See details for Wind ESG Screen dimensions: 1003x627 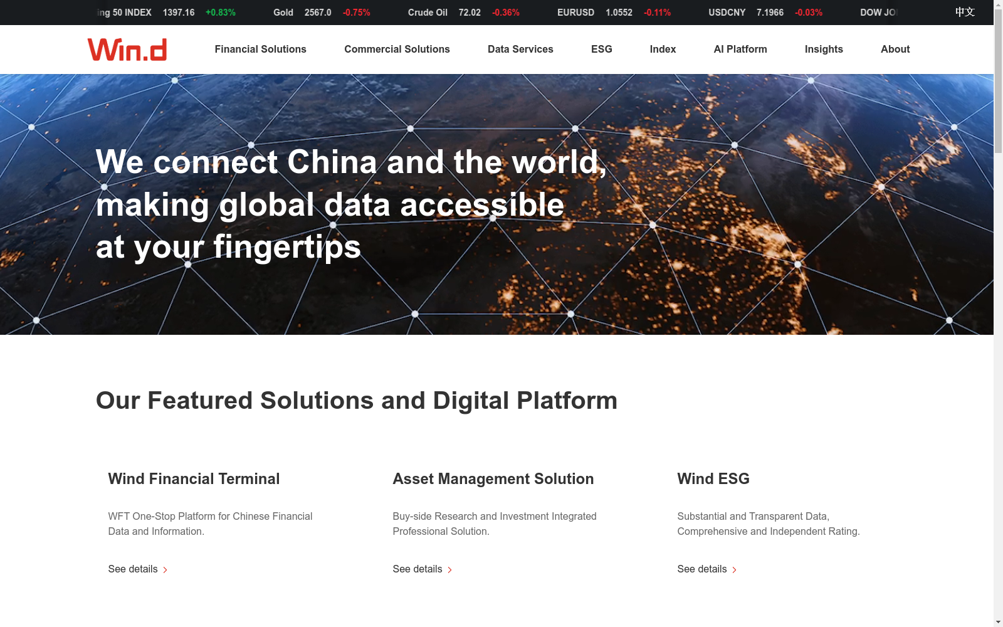pos(707,569)
